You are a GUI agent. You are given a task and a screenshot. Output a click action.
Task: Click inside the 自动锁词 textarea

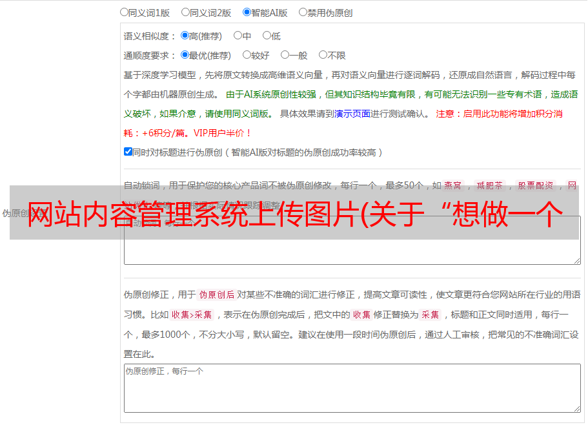point(352,240)
